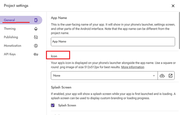
Task: Click the key icon beside API Keys
Action: click(x=36, y=55)
